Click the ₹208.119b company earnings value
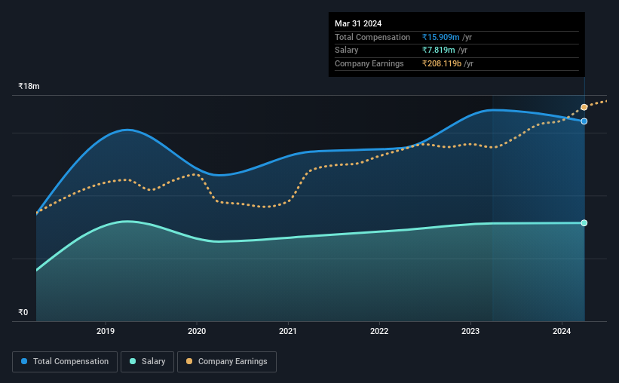The width and height of the screenshot is (619, 383). click(x=442, y=63)
